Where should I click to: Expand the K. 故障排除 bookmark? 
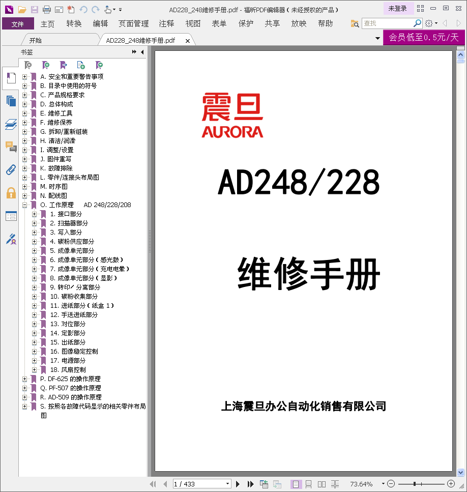pyautogui.click(x=24, y=168)
